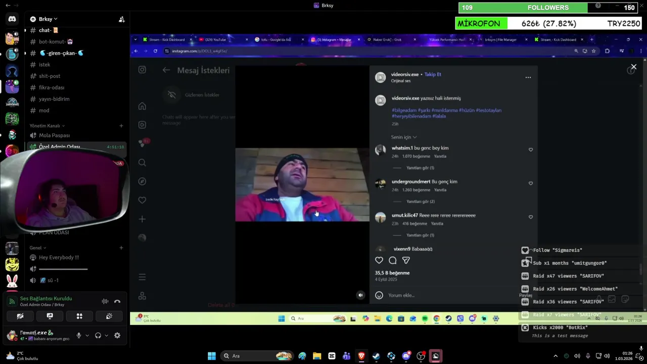
Task: Show the 2 replies under undergroundmert
Action: coord(421,201)
